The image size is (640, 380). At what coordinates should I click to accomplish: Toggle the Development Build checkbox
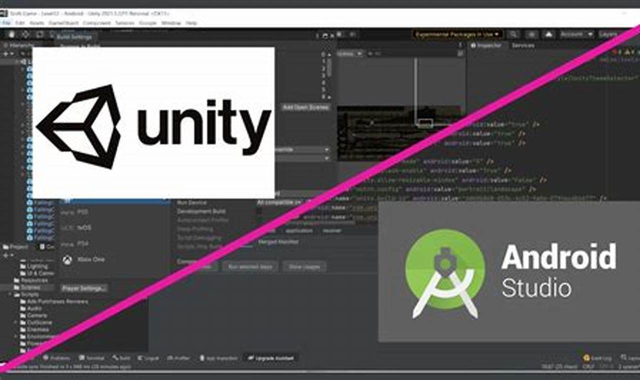(259, 211)
